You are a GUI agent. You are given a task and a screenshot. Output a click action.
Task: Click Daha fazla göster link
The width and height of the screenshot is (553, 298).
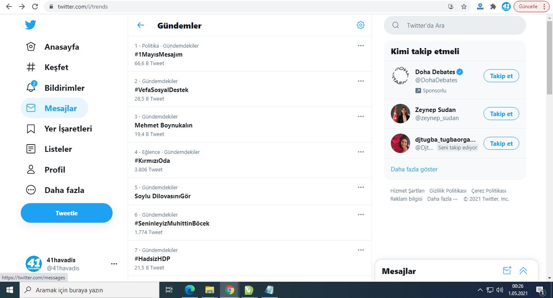(x=414, y=169)
